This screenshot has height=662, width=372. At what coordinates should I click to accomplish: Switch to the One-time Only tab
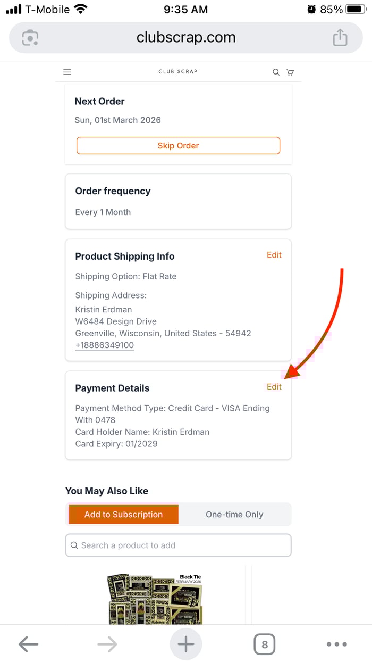click(x=234, y=515)
